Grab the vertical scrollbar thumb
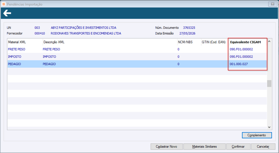This screenshot has width=279, height=153. (x=269, y=83)
